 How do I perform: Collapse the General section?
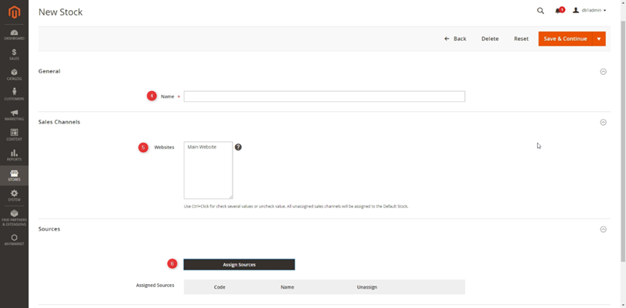604,72
